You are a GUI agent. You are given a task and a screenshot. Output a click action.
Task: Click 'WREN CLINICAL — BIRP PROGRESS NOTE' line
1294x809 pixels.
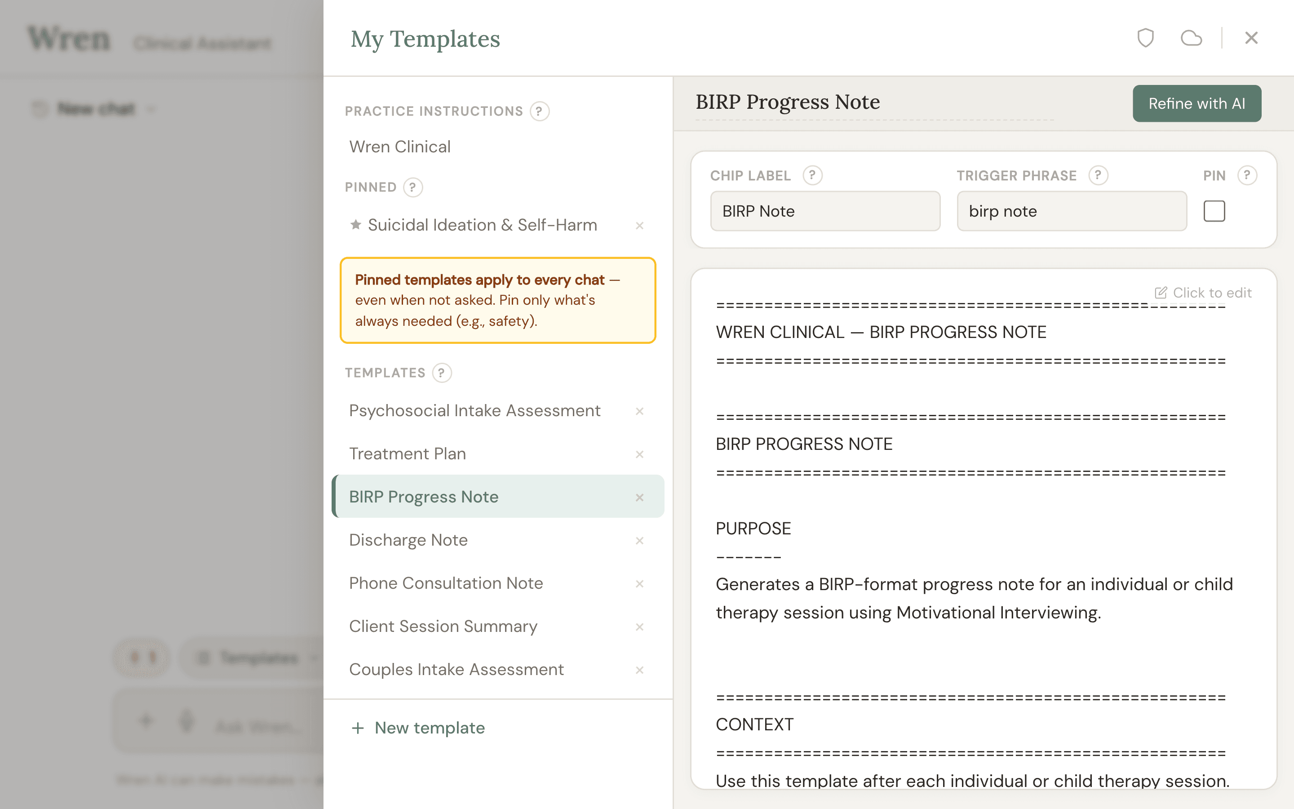click(881, 332)
